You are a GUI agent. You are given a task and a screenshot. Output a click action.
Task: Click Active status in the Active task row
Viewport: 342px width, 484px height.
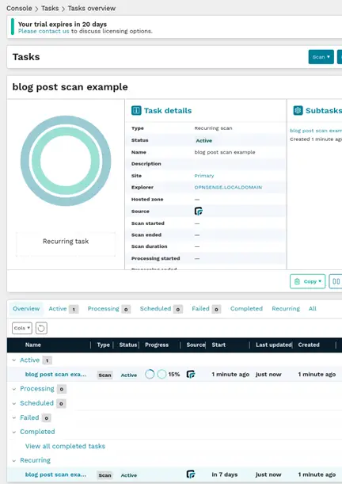128,375
